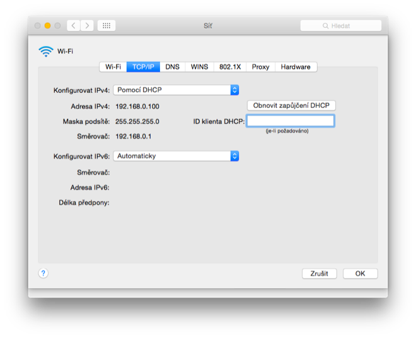The height and width of the screenshot is (338, 416).
Task: Click the Délka předpony label
Action: pyautogui.click(x=84, y=203)
